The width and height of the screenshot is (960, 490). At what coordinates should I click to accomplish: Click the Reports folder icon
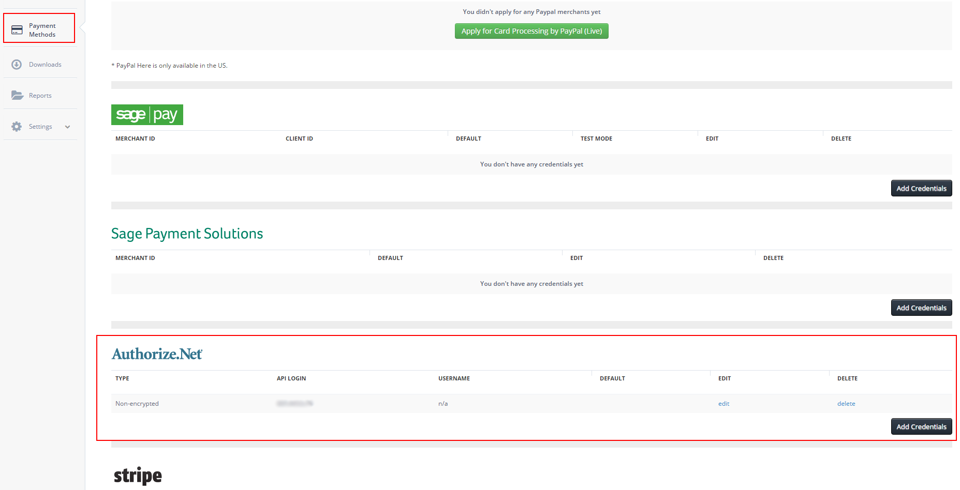point(18,95)
